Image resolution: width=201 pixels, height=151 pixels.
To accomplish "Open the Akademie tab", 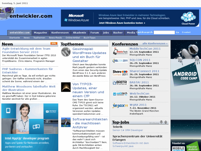I will pyautogui.click(x=79, y=33).
